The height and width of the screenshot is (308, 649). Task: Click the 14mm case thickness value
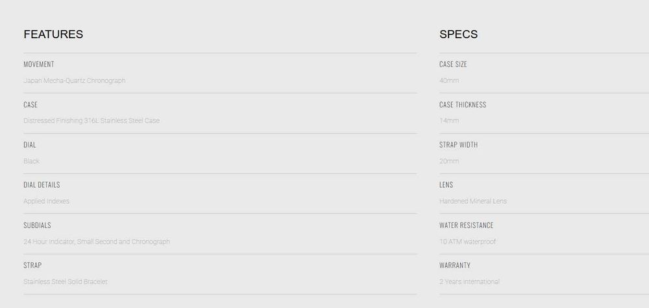tap(448, 121)
